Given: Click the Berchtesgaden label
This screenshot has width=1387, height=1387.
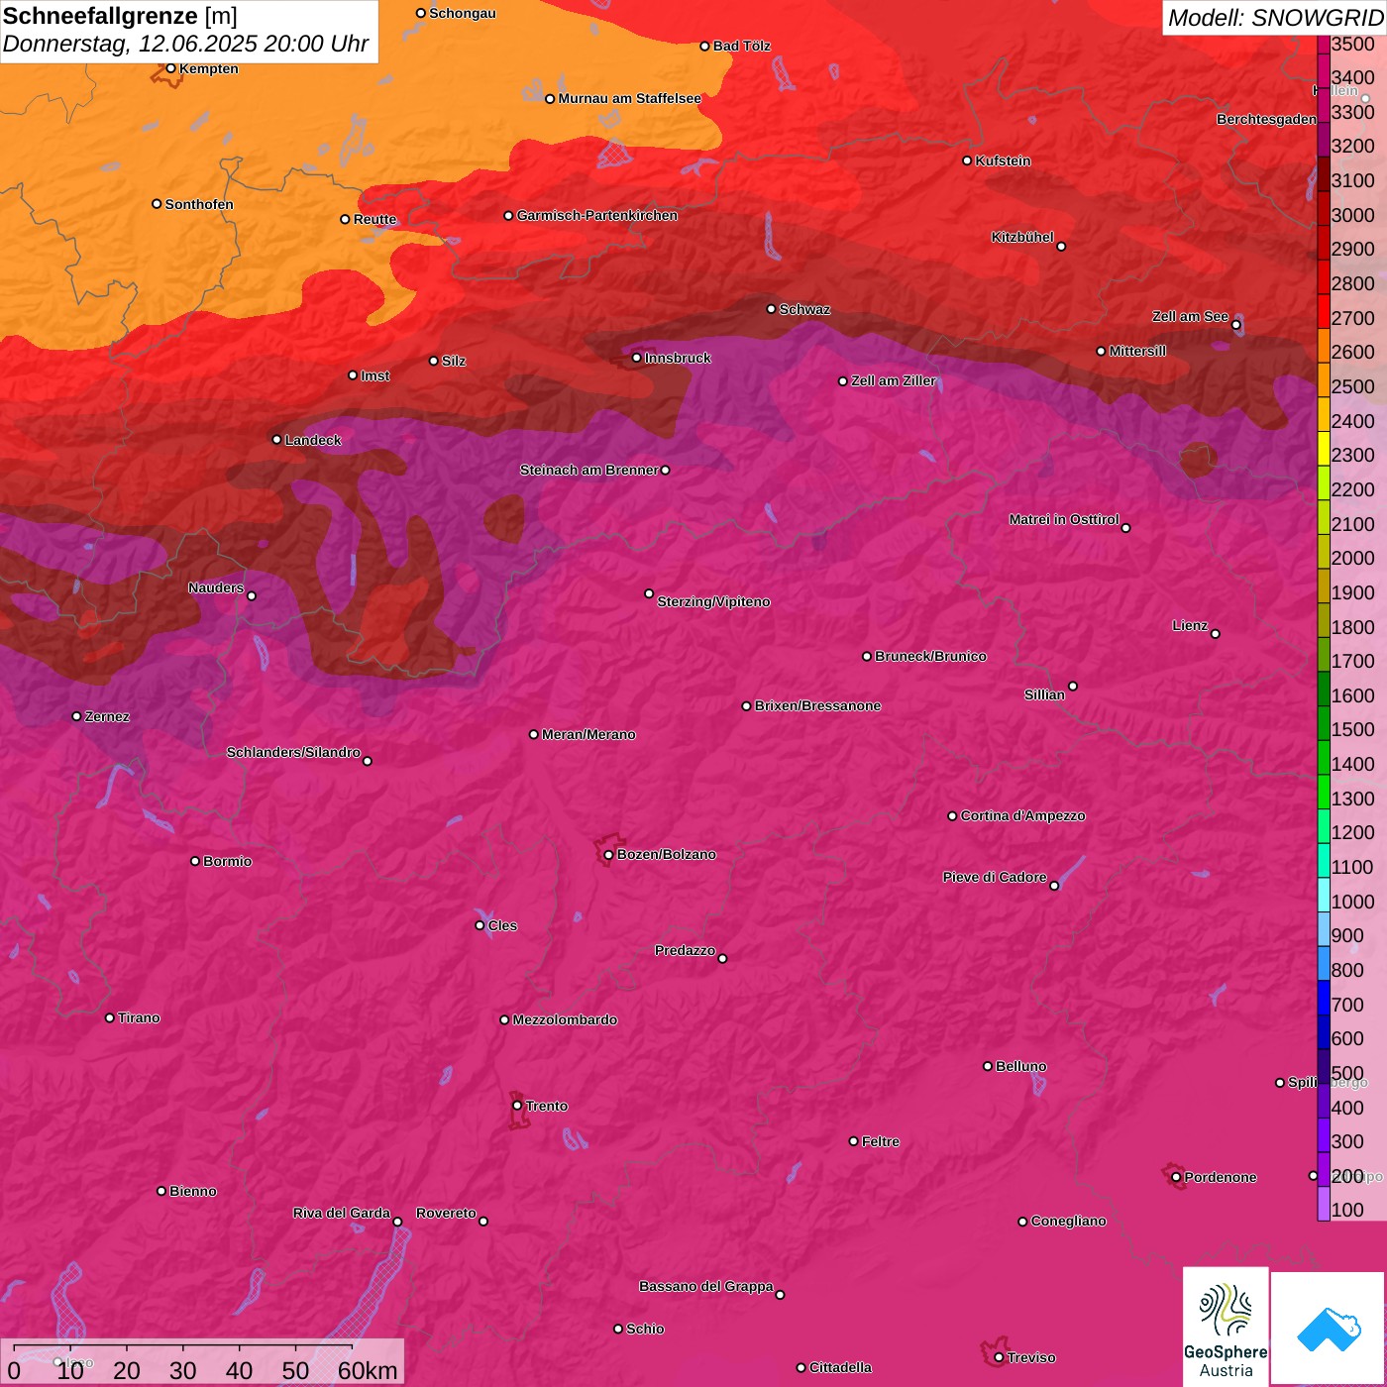Looking at the screenshot, I should tap(1266, 119).
